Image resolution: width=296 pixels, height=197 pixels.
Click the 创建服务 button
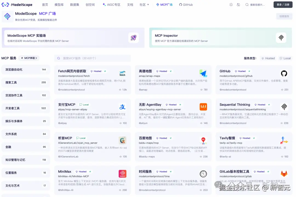coord(284,16)
